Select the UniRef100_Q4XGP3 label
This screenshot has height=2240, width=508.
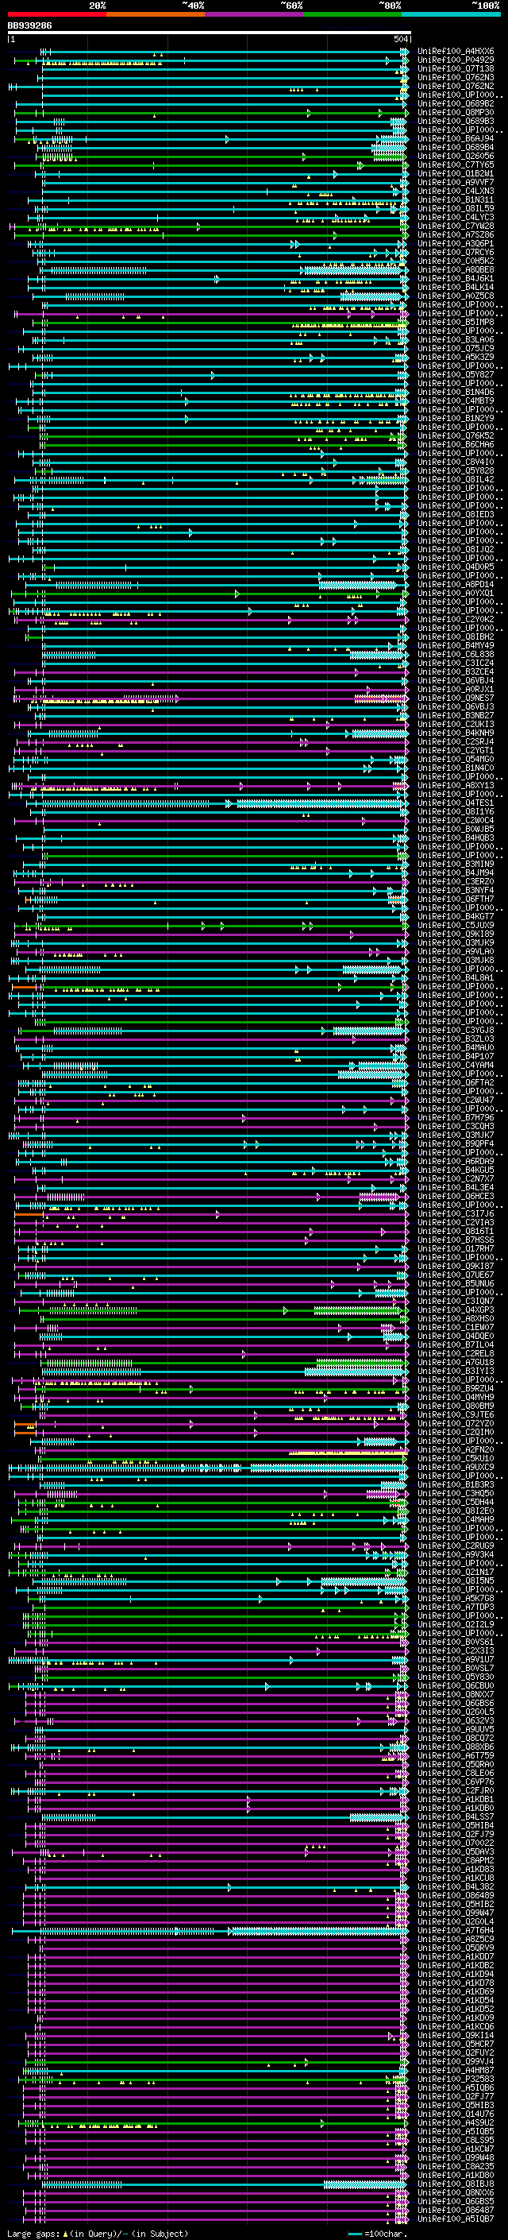tap(456, 1310)
